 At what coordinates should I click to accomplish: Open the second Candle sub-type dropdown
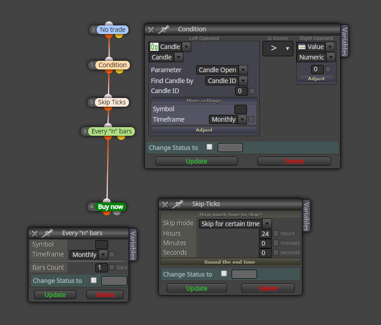point(178,57)
